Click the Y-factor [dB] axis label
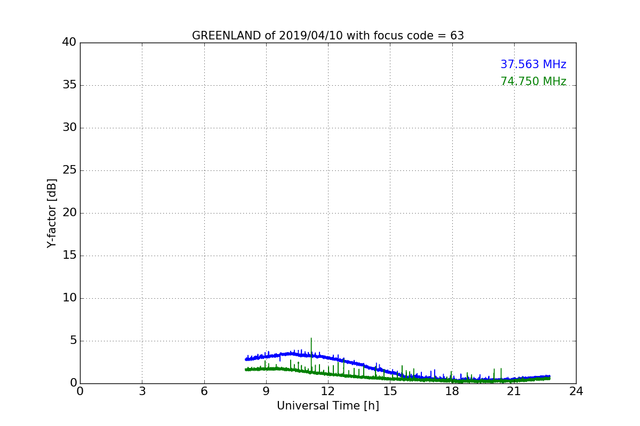 [52, 213]
